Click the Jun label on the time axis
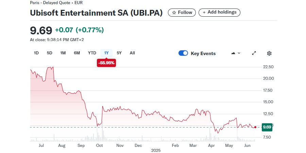The image size is (306, 153). [248, 146]
